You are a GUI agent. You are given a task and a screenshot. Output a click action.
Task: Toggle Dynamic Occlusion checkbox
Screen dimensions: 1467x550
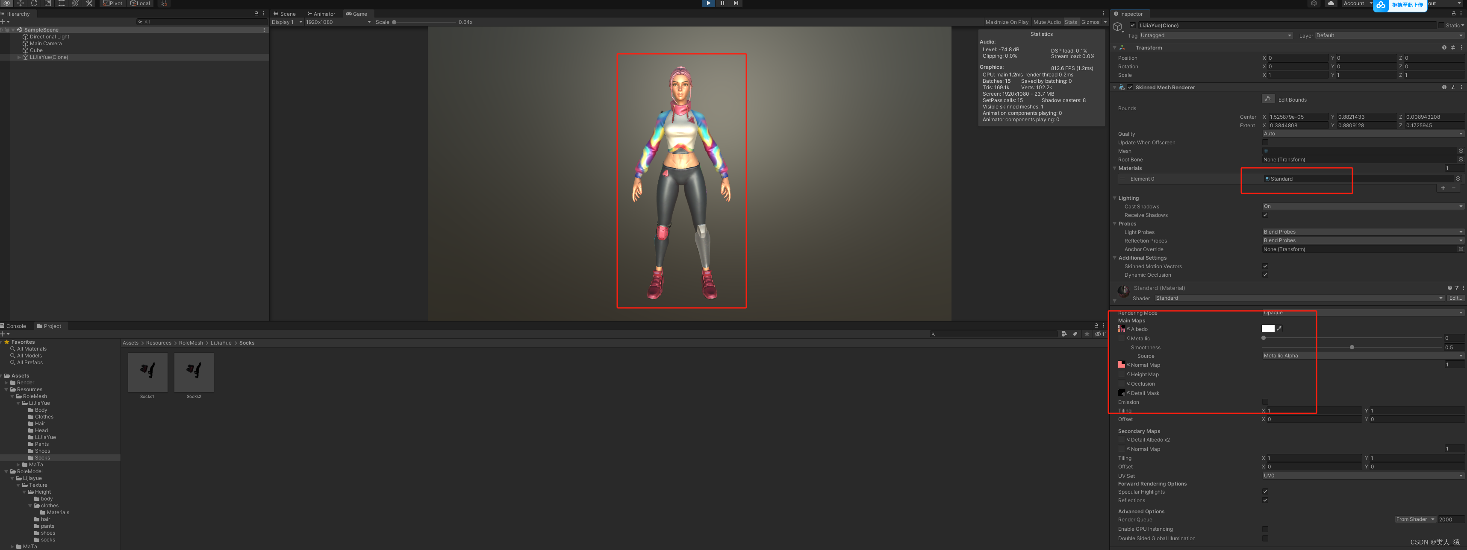pyautogui.click(x=1265, y=275)
